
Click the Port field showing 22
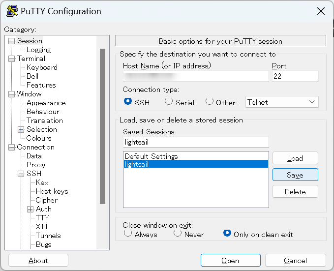pyautogui.click(x=295, y=76)
